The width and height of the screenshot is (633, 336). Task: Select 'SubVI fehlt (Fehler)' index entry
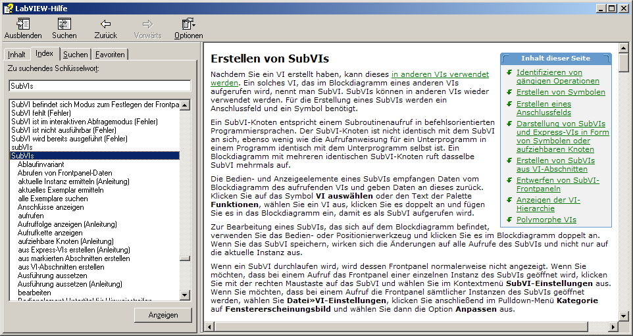pyautogui.click(x=41, y=113)
